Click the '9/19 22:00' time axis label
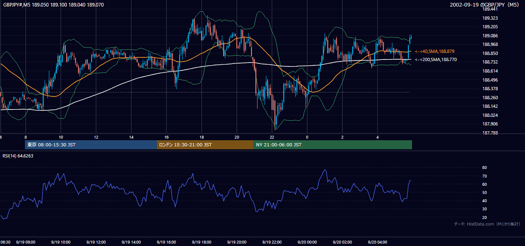The width and height of the screenshot is (525, 246). pos(272,242)
